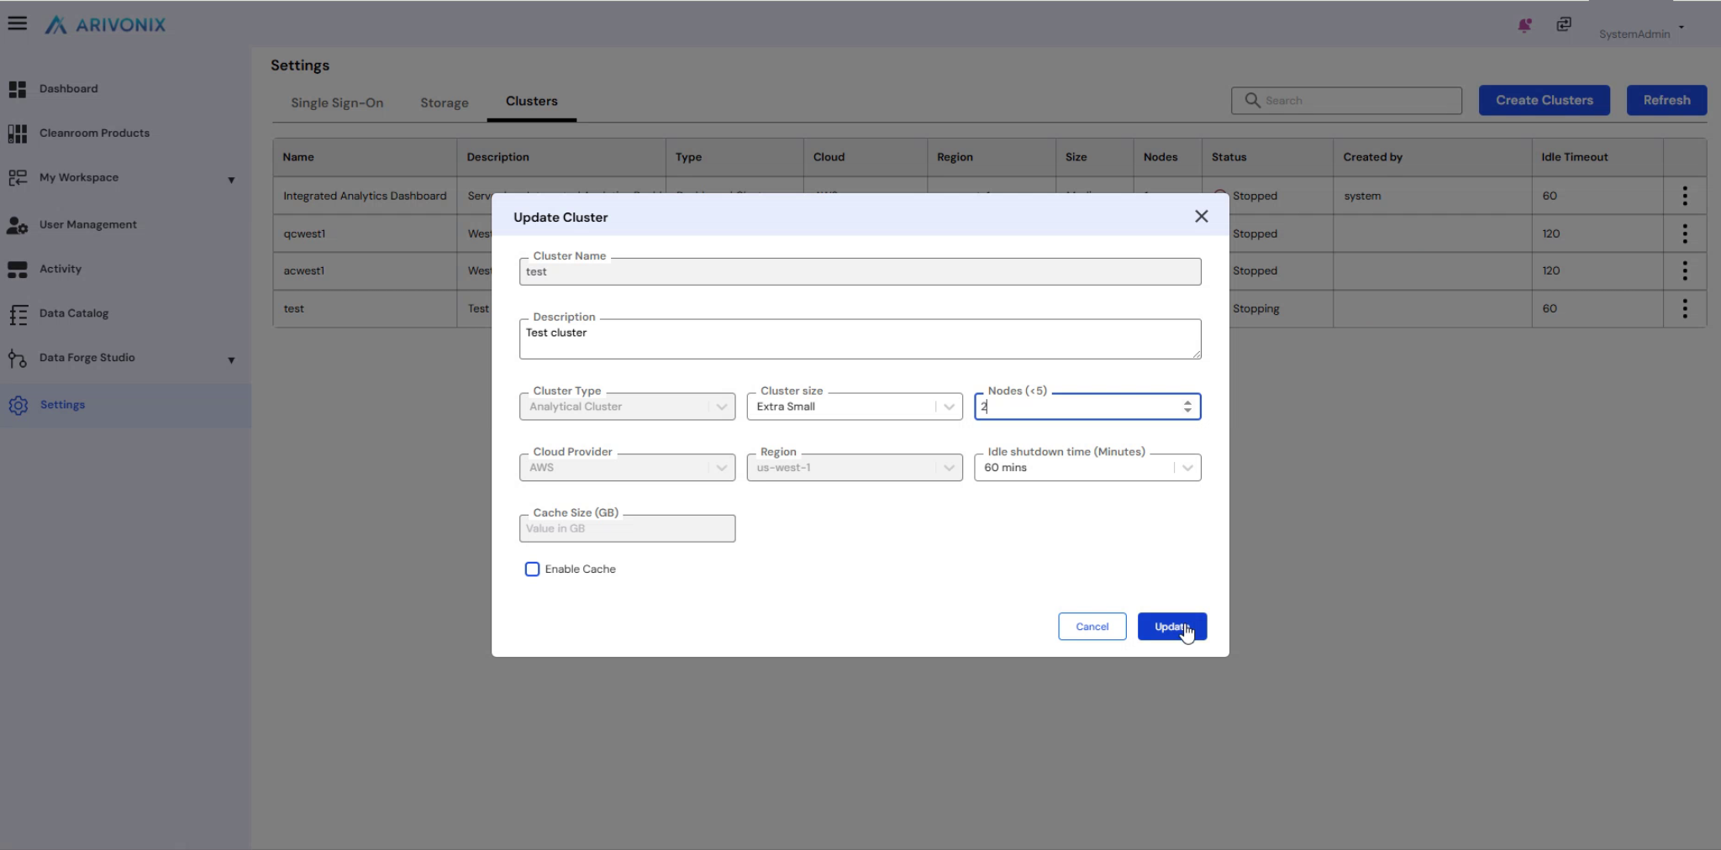Click the Activity sidebar icon

(18, 270)
